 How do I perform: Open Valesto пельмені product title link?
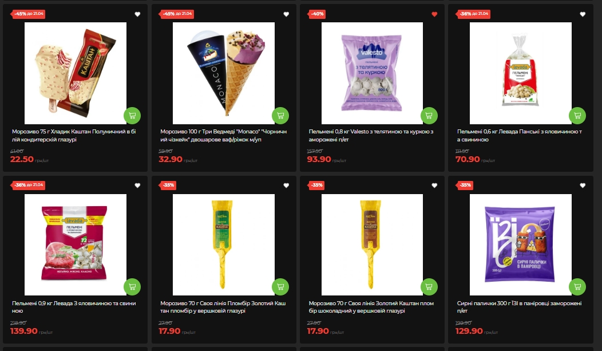pos(371,135)
